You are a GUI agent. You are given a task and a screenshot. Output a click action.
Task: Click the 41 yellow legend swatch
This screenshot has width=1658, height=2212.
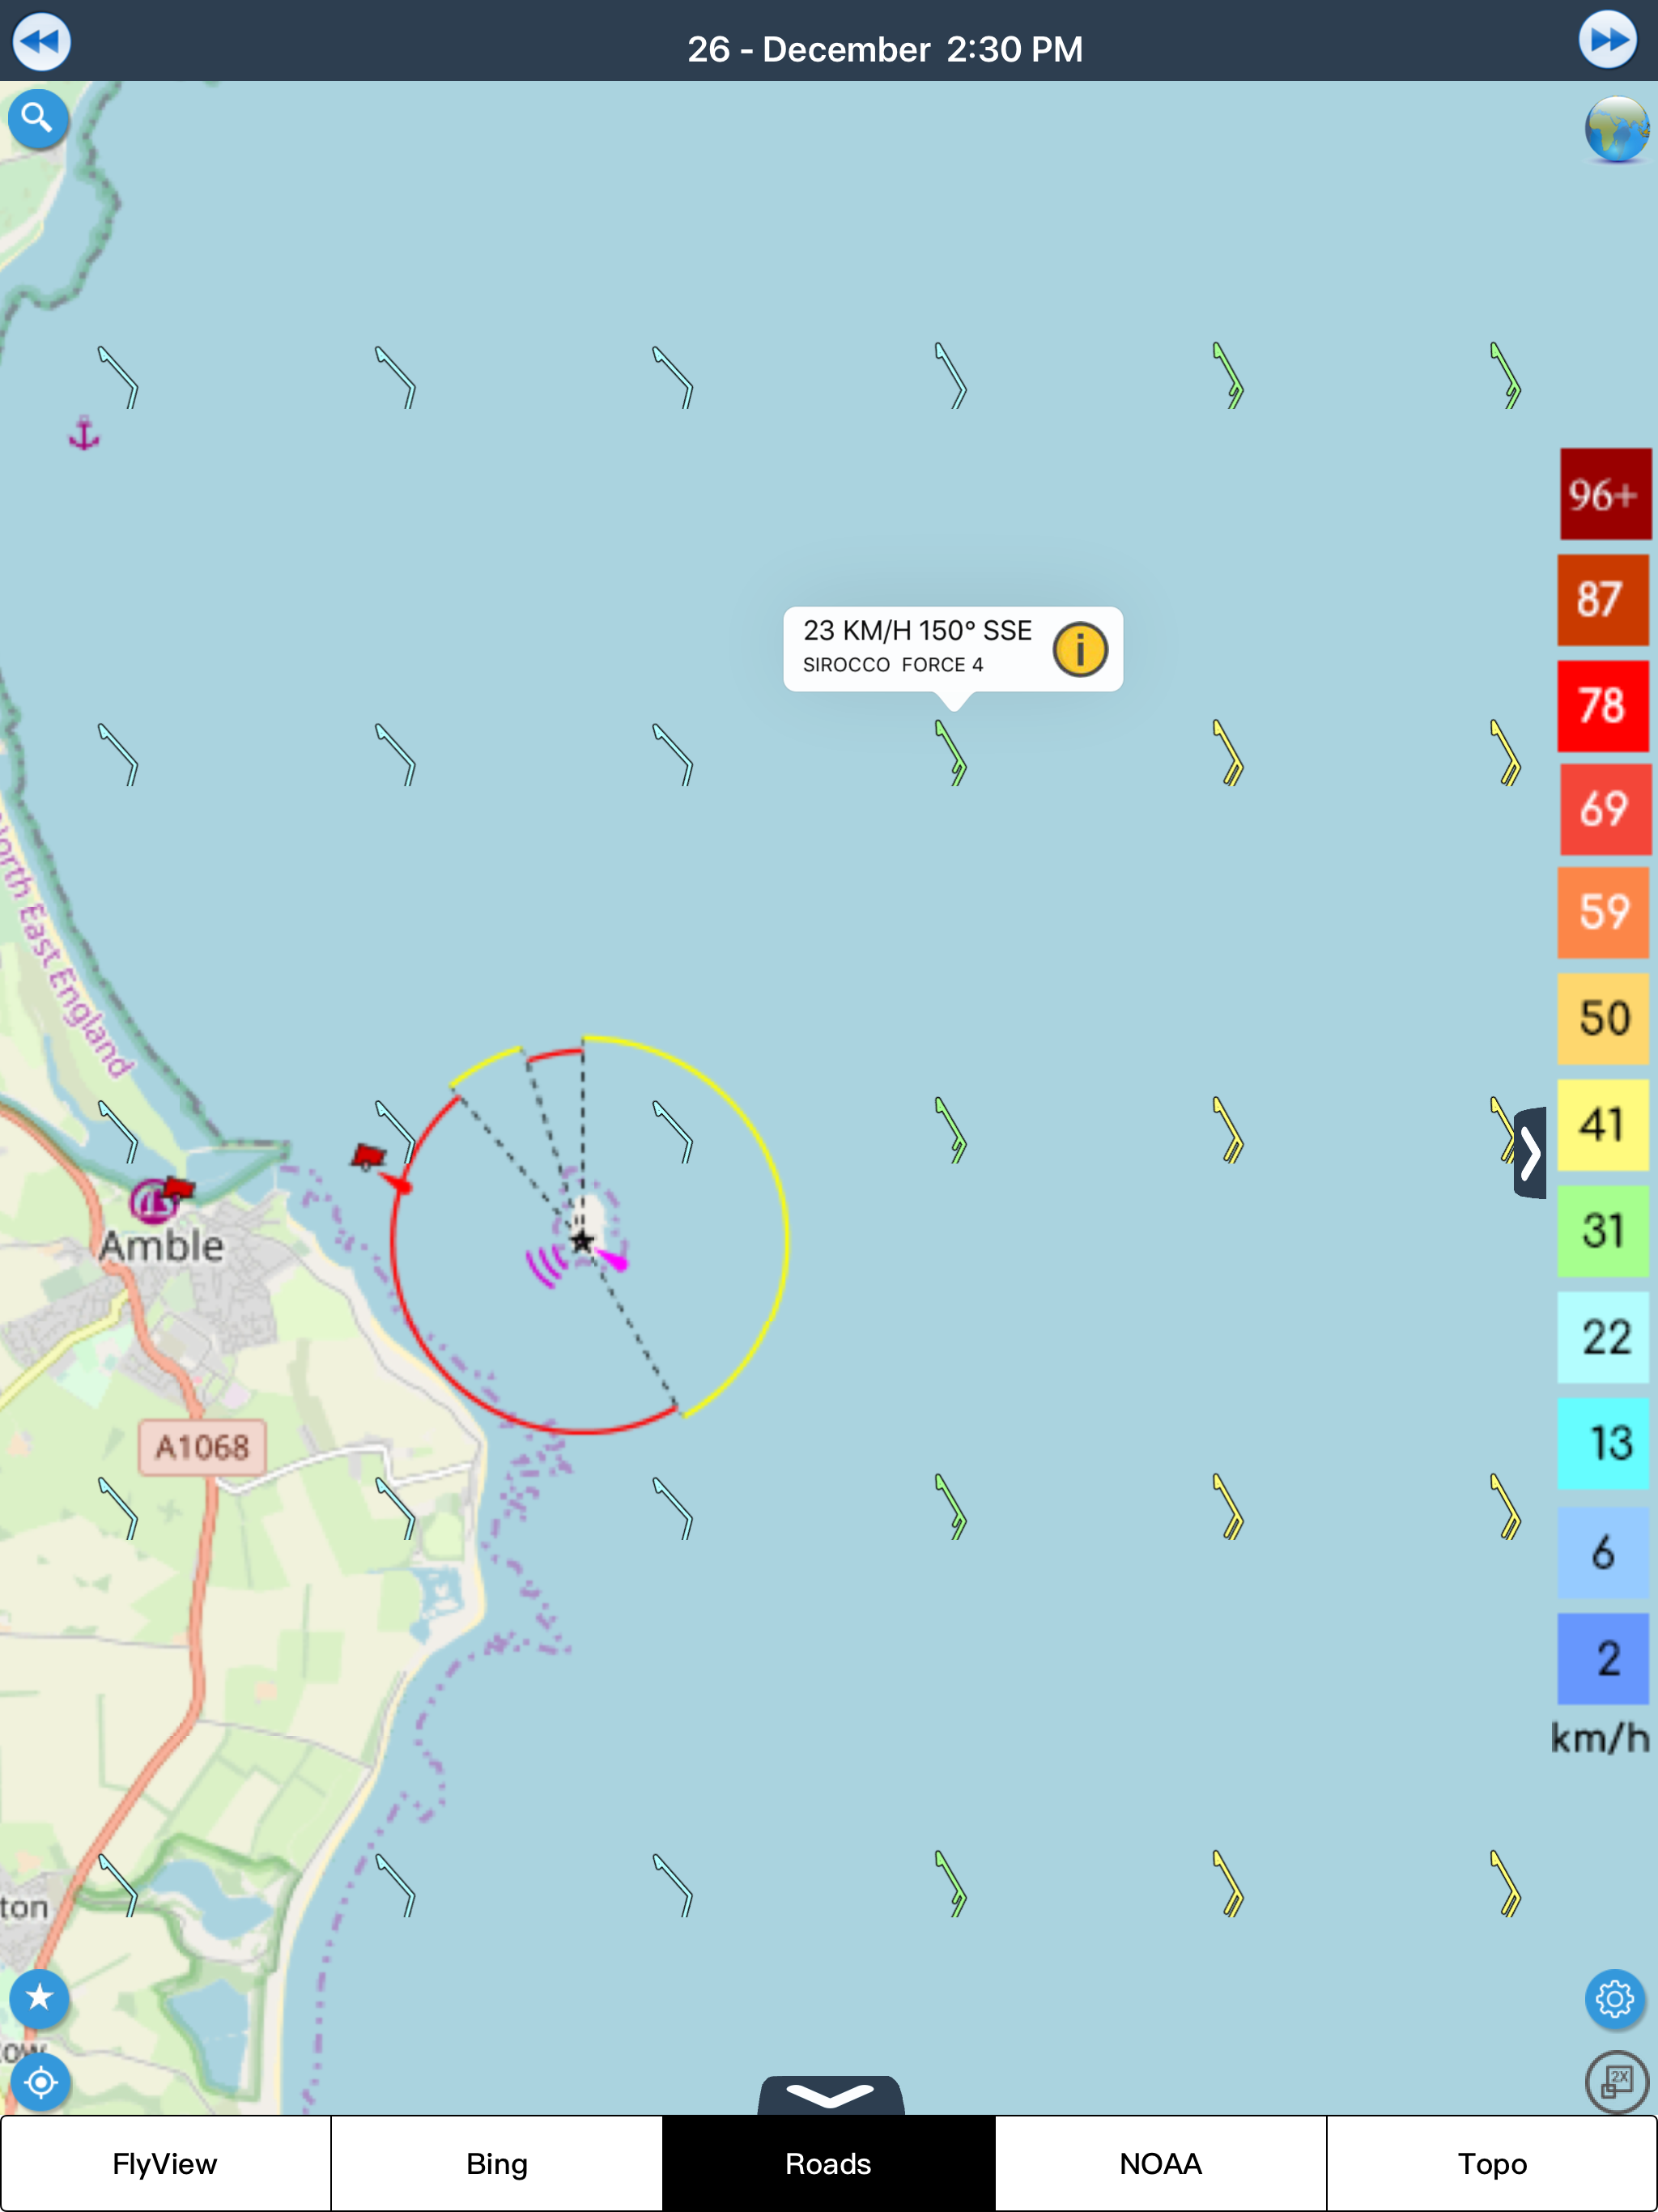(1603, 1124)
